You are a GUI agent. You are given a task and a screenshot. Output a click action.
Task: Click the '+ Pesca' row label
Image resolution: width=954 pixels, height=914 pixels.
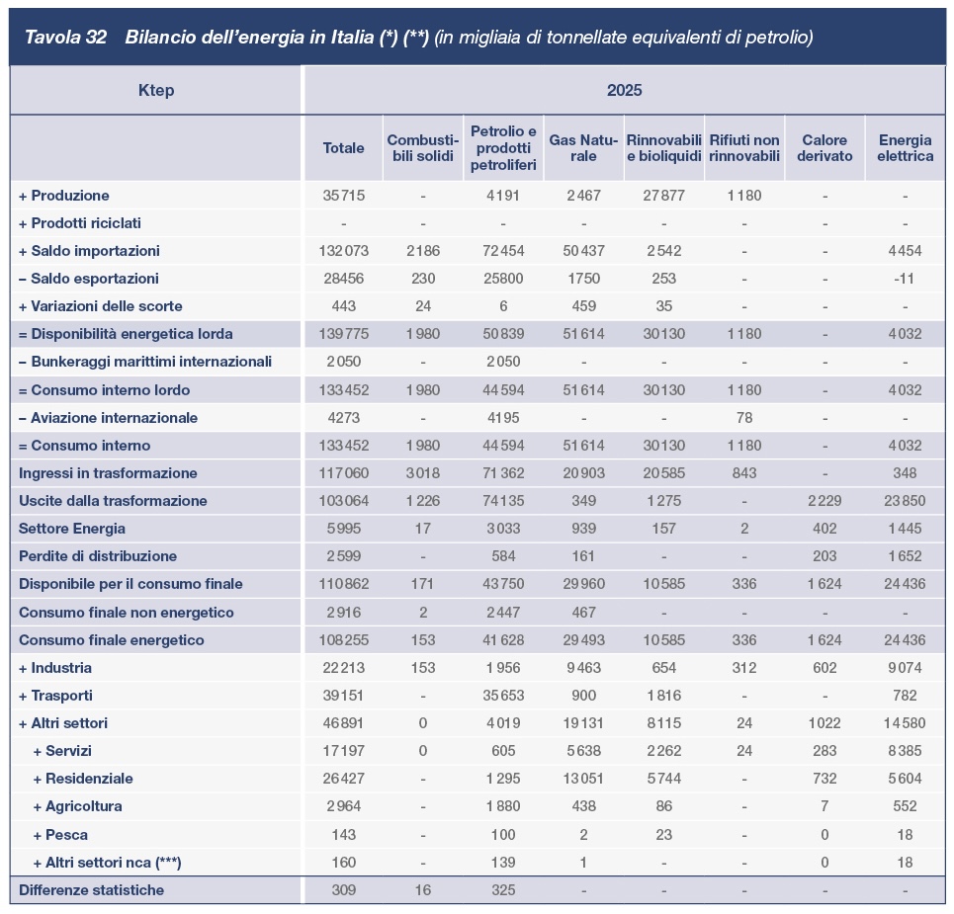coord(60,835)
